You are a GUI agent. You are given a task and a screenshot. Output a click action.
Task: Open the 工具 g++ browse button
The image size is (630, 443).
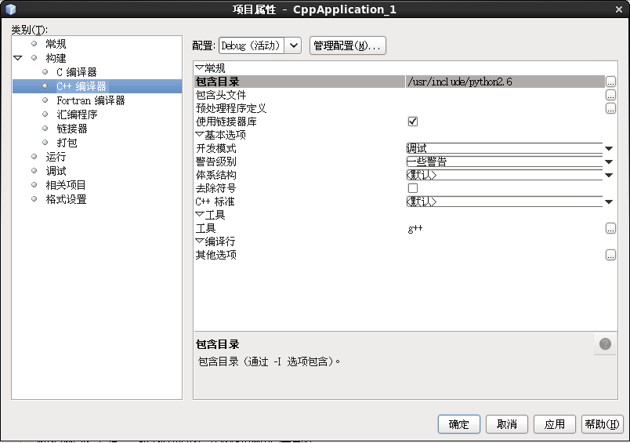[x=610, y=228]
